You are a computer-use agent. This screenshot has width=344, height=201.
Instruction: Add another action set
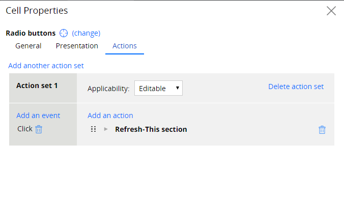[x=46, y=66]
